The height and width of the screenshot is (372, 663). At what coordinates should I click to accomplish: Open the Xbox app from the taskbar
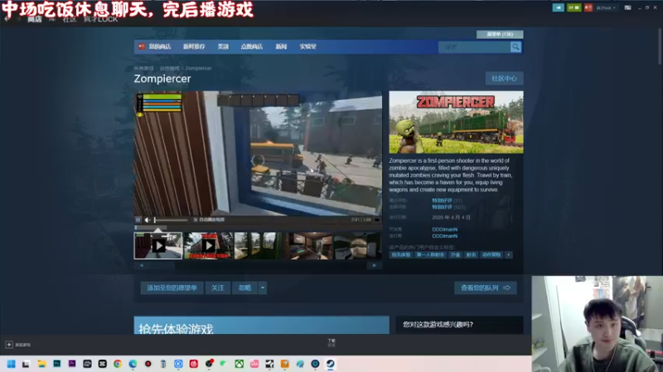click(240, 364)
